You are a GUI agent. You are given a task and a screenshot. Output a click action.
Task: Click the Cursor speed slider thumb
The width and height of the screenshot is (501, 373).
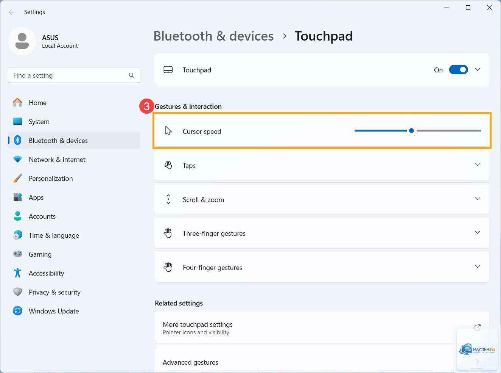click(411, 130)
